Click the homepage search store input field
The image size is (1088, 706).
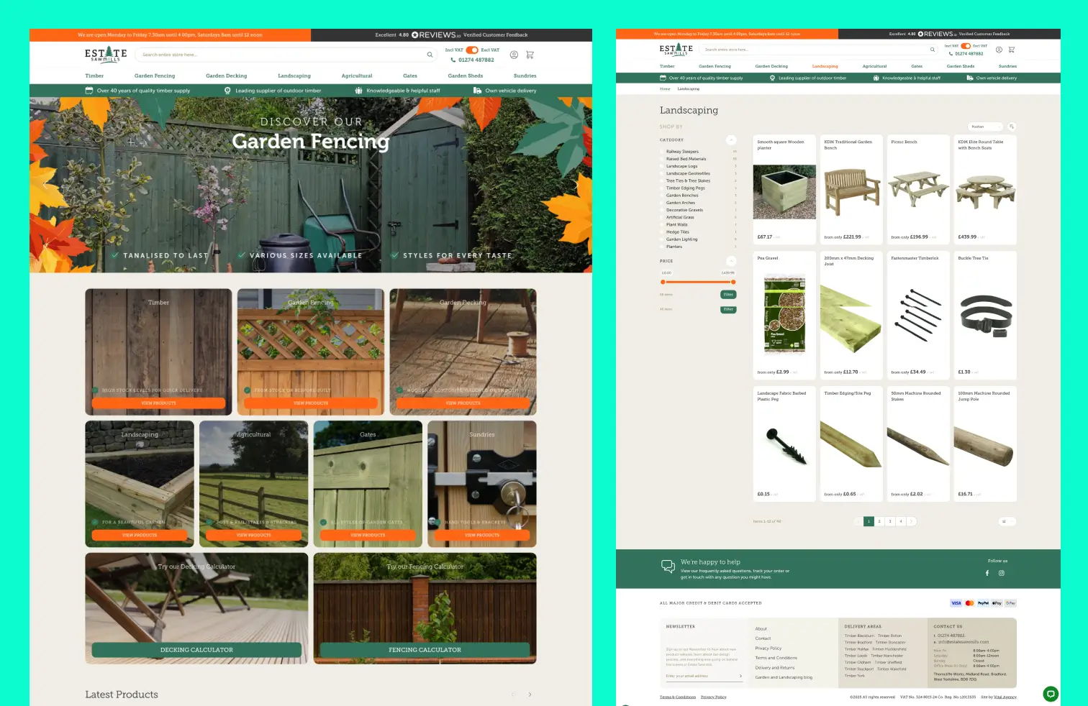(281, 55)
